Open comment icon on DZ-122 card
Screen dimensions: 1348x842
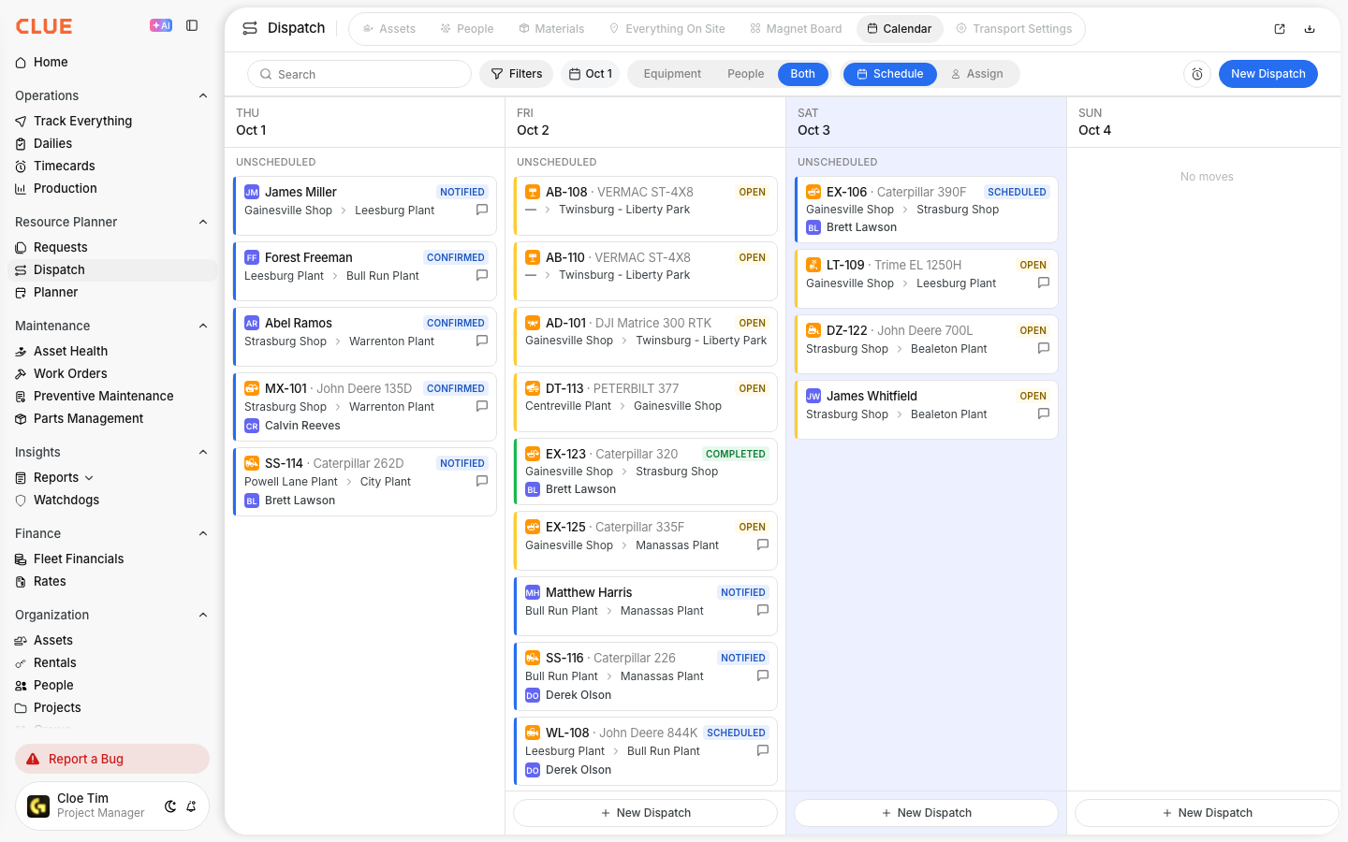(x=1044, y=348)
